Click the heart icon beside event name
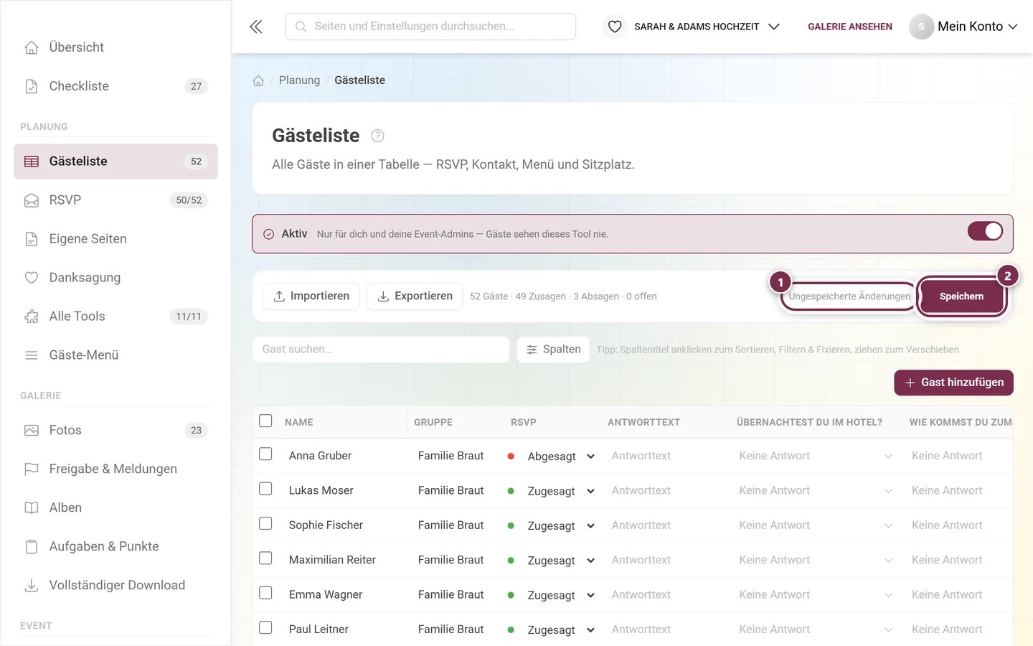 click(x=615, y=27)
